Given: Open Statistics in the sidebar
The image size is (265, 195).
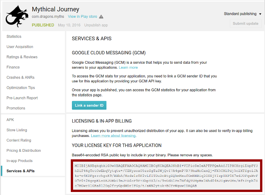Looking at the screenshot, I should click(x=14, y=36).
